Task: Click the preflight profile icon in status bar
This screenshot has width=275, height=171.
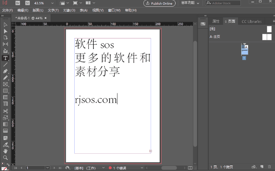Action: click(x=68, y=168)
